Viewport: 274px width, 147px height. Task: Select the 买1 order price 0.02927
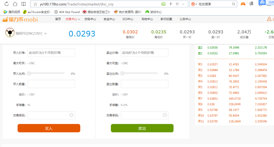[x=213, y=64]
